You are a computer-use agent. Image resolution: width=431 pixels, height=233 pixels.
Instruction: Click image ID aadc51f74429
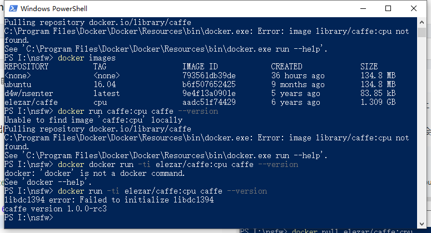tap(209, 102)
